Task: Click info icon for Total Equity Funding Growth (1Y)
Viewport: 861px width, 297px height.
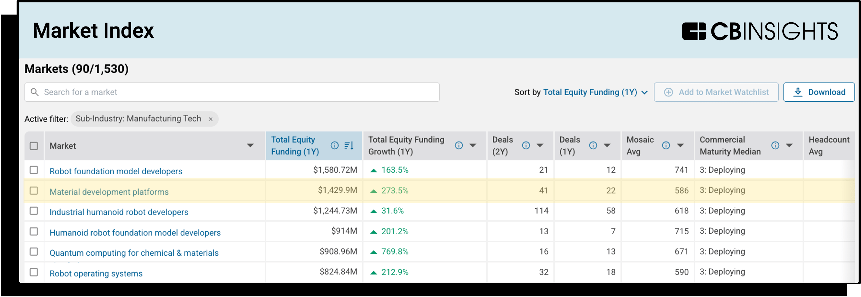Action: [x=459, y=145]
